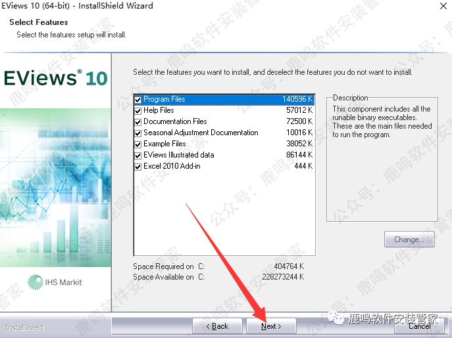Click the Description group label
452x338 pixels.
[x=351, y=98]
